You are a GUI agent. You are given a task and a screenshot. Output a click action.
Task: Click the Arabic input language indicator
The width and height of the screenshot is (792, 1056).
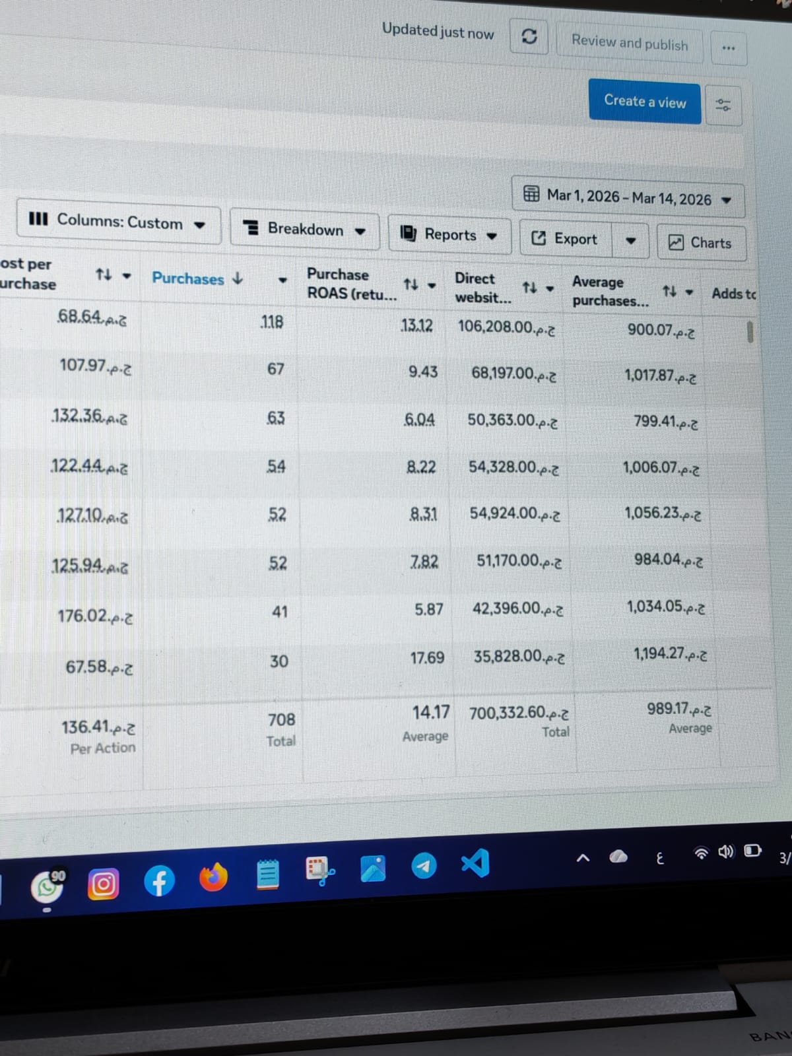pos(659,858)
